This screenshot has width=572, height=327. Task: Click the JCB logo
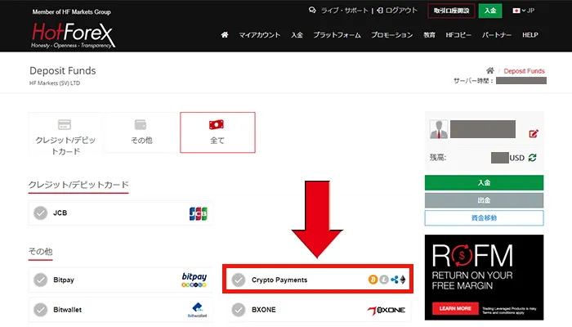tap(198, 213)
